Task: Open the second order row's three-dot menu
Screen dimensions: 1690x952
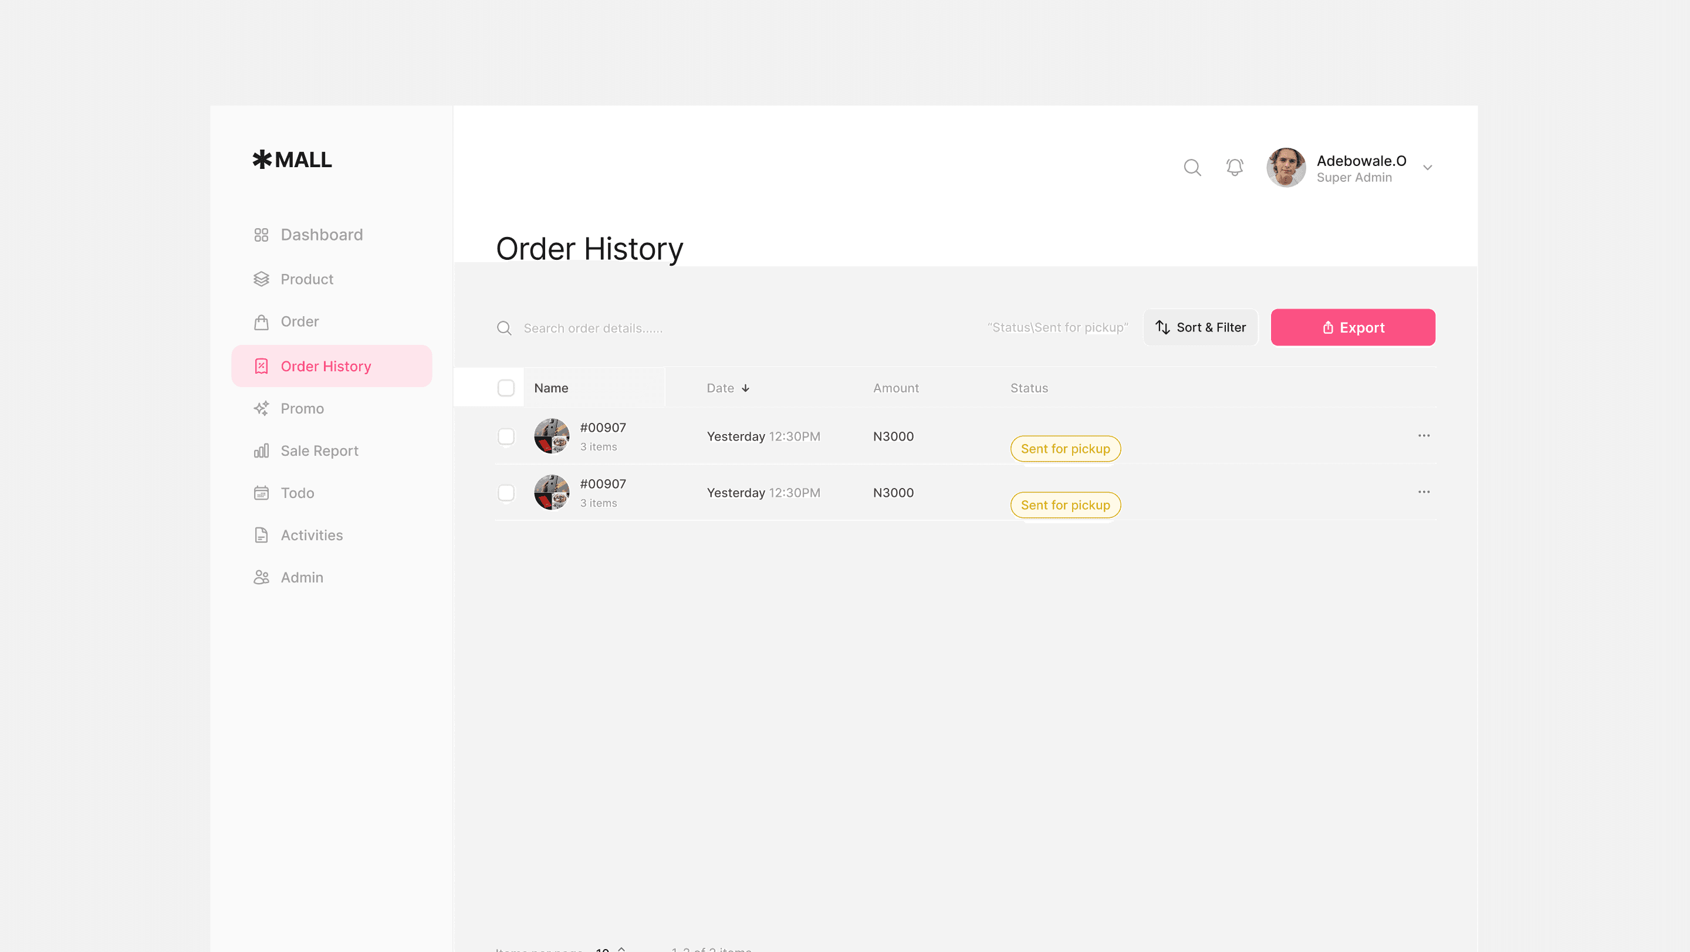Action: (x=1424, y=492)
